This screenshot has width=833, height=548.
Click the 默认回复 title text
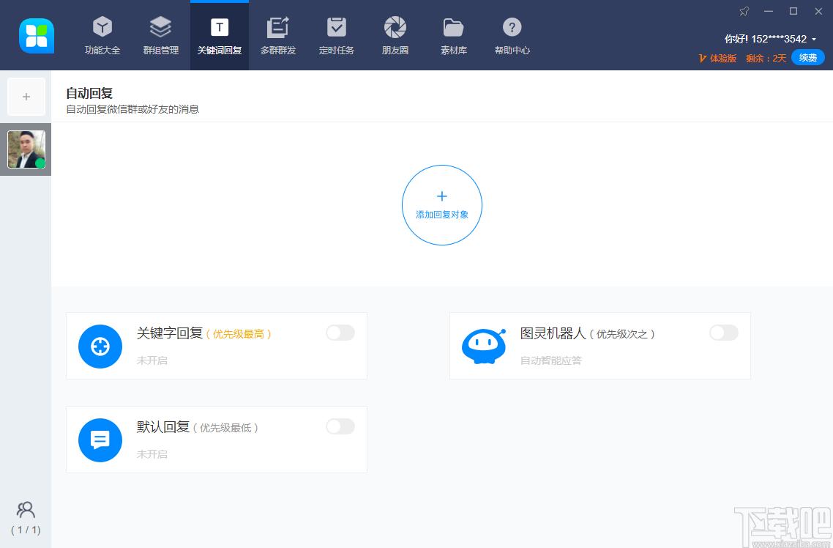point(163,427)
